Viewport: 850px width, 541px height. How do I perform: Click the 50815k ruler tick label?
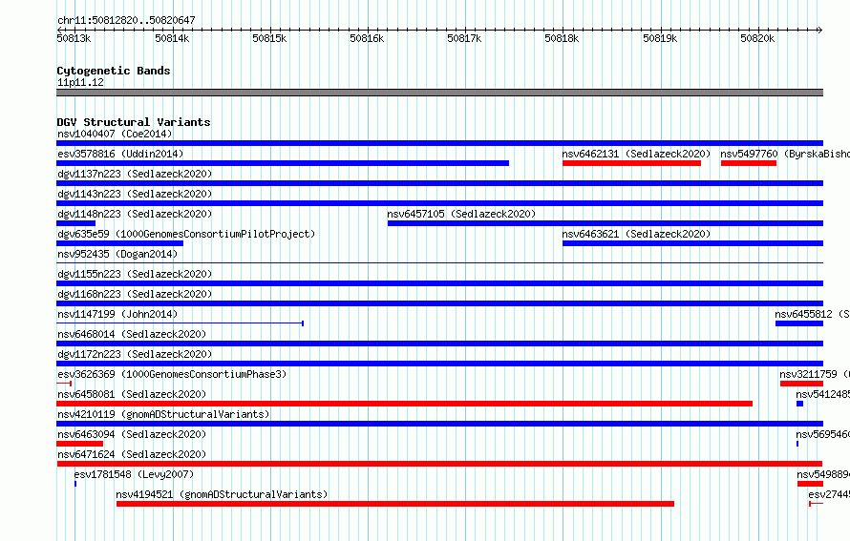pos(269,38)
